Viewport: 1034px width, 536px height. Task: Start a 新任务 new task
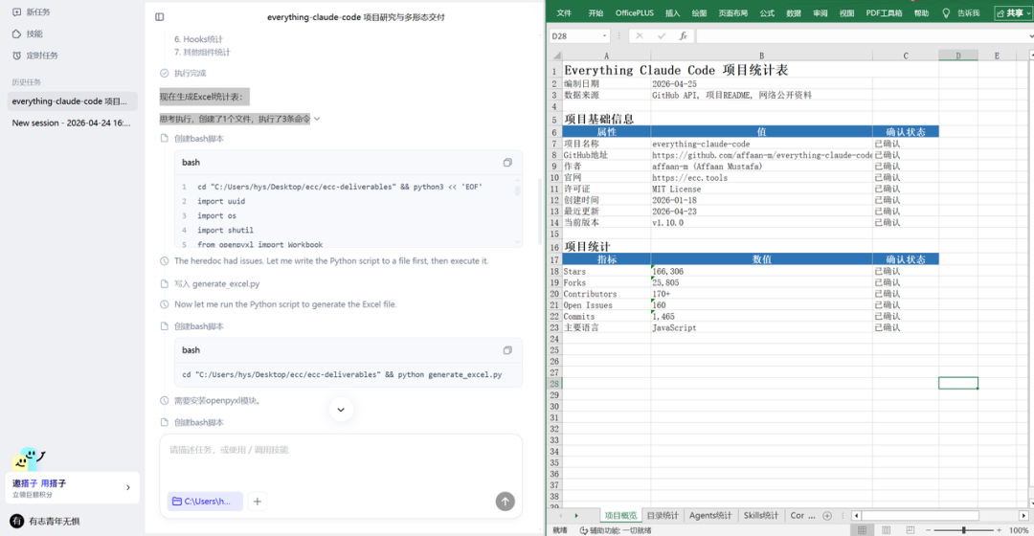tap(31, 11)
